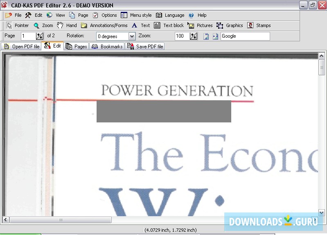Click the page number stepper button
The image size is (327, 235).
(40, 36)
